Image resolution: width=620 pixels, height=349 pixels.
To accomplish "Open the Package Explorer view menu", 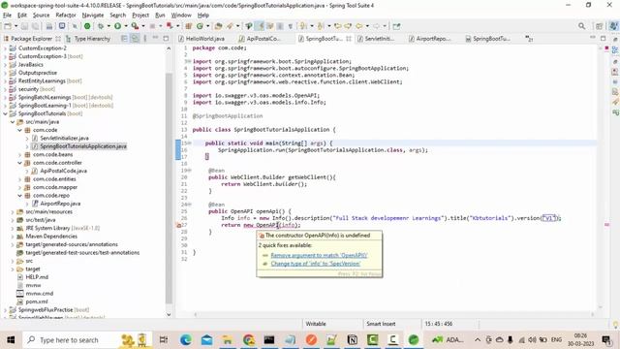I will point(144,39).
